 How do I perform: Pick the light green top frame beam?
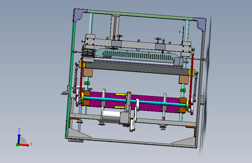click(x=140, y=15)
